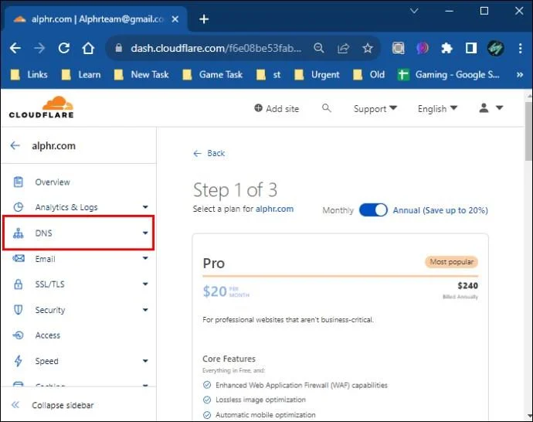
Task: Click the SSL/TLS padlock icon
Action: pos(19,284)
